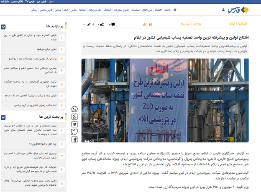Click the main article factory photo
The height and width of the screenshot is (192, 261).
click(x=165, y=100)
